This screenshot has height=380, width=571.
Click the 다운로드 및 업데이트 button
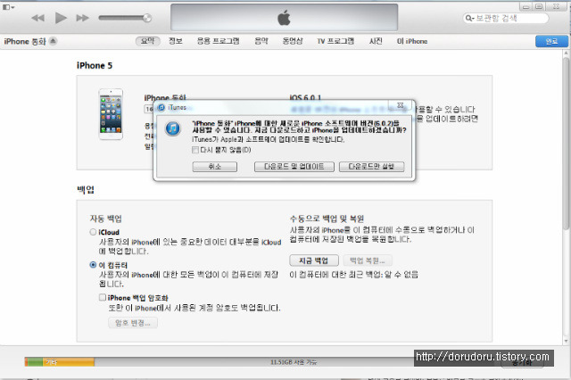tap(294, 167)
